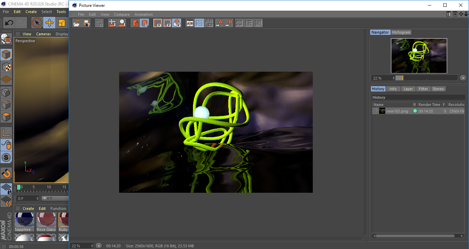Toggle Viewport Solo S button
The image size is (469, 249).
pyautogui.click(x=6, y=157)
